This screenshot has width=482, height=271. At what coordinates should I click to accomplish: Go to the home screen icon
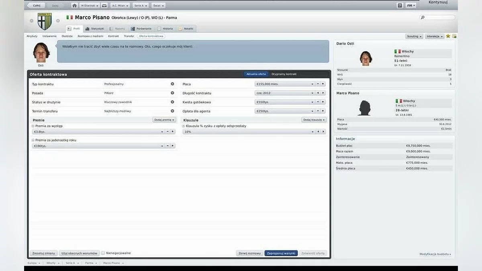[x=74, y=6]
